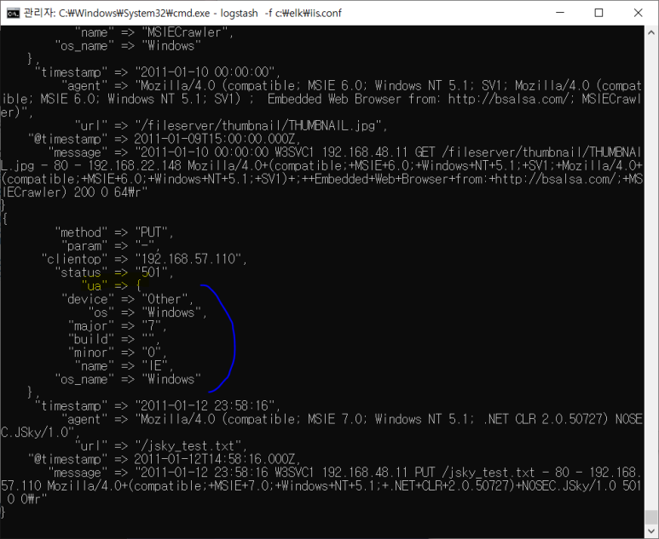This screenshot has height=539, width=659.
Task: Click the "timestamp" 2011-01-12 23:58:16 line
Action: coord(158,406)
